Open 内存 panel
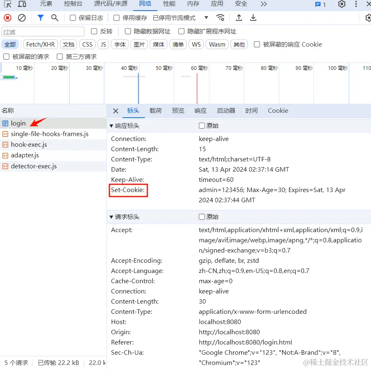The width and height of the screenshot is (371, 369). click(x=193, y=4)
